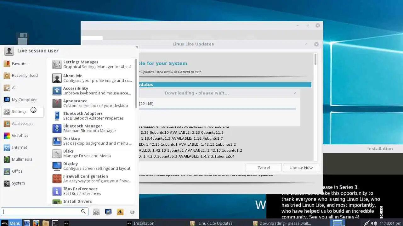Click the Menu button in taskbar
Viewport: 403px width, 226px height.
[11, 223]
